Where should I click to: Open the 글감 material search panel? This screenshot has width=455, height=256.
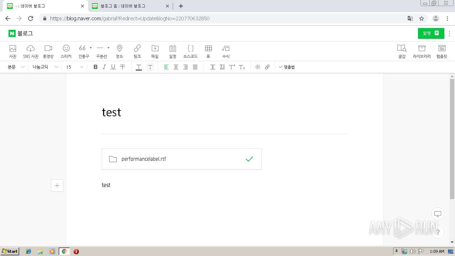tap(402, 51)
